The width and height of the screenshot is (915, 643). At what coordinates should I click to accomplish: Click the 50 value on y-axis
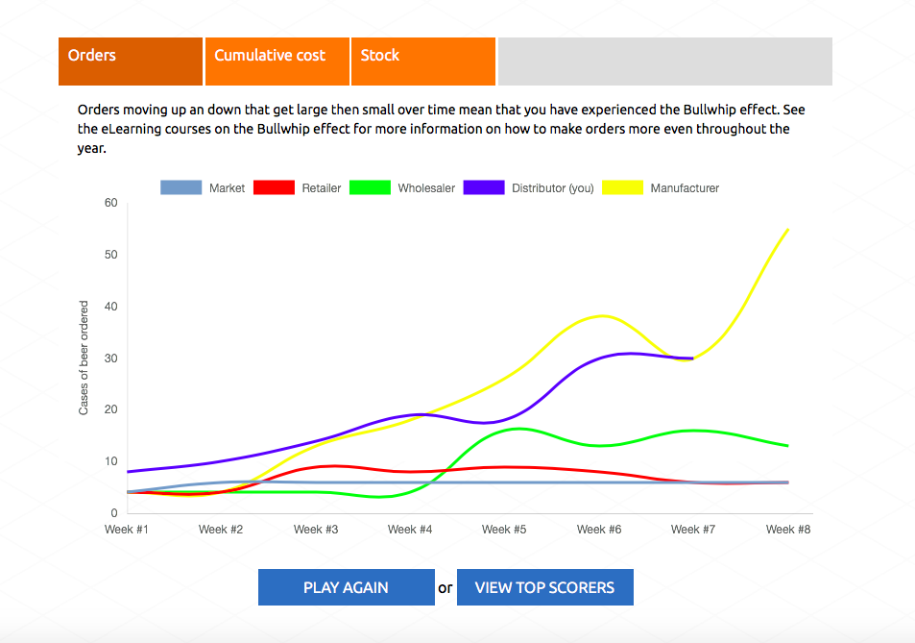[x=110, y=255]
